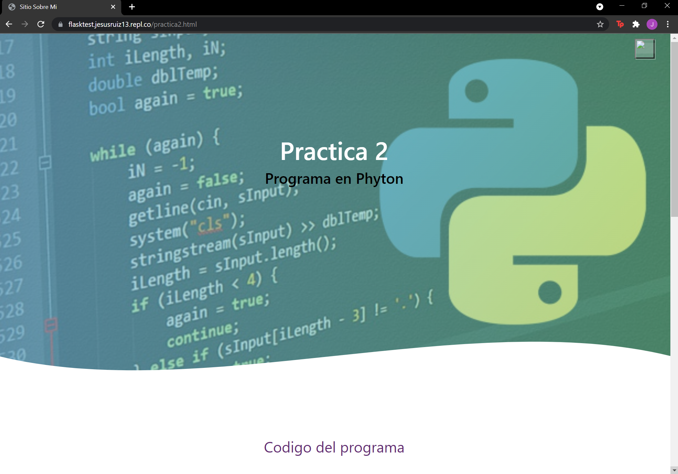Open the Extensions puzzle icon
Screen dimensions: 678x474
pos(636,24)
